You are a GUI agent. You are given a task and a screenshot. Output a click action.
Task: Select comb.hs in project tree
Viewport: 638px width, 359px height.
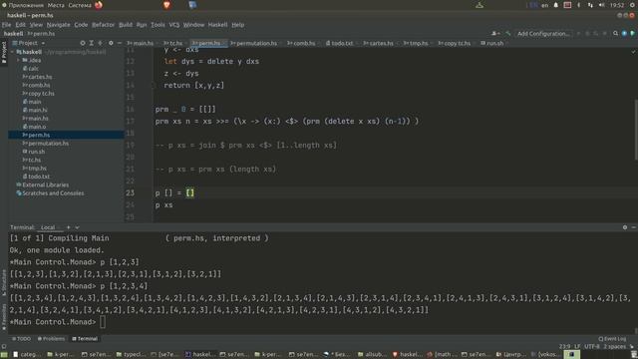click(37, 85)
